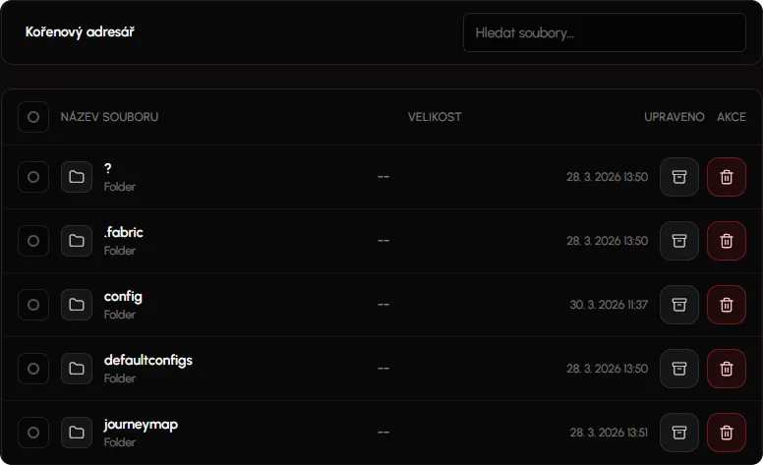Select the config folder checkbox
The width and height of the screenshot is (763, 465).
tap(33, 305)
